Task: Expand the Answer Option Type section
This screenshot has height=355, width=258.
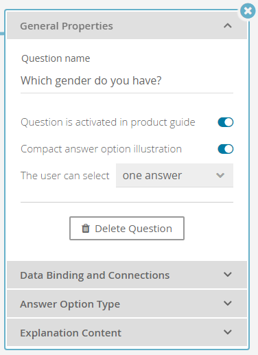Action: point(127,304)
